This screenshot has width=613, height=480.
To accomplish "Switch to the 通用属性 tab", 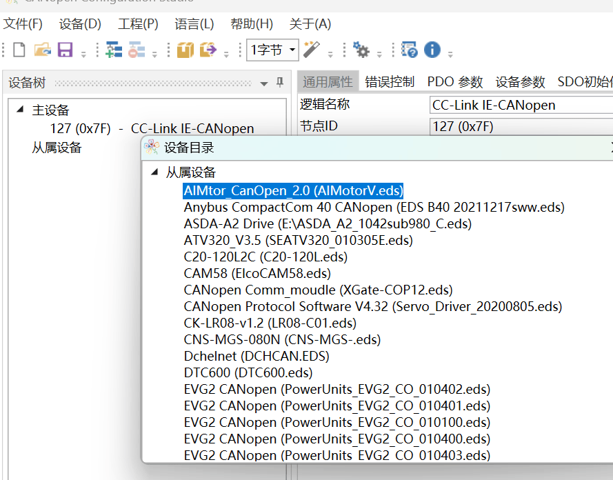I will point(328,81).
